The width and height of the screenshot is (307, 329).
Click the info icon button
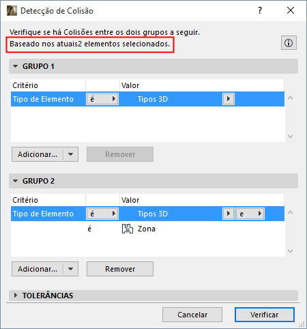289,43
